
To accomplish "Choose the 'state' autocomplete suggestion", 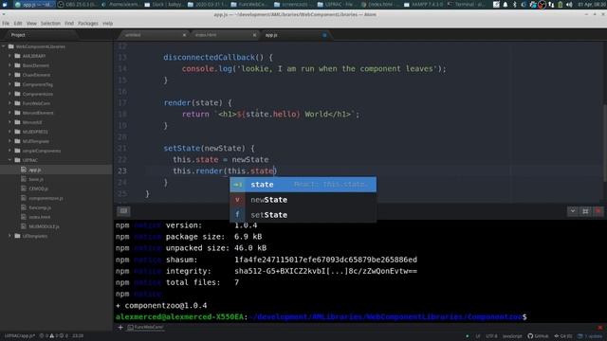I will pos(303,185).
